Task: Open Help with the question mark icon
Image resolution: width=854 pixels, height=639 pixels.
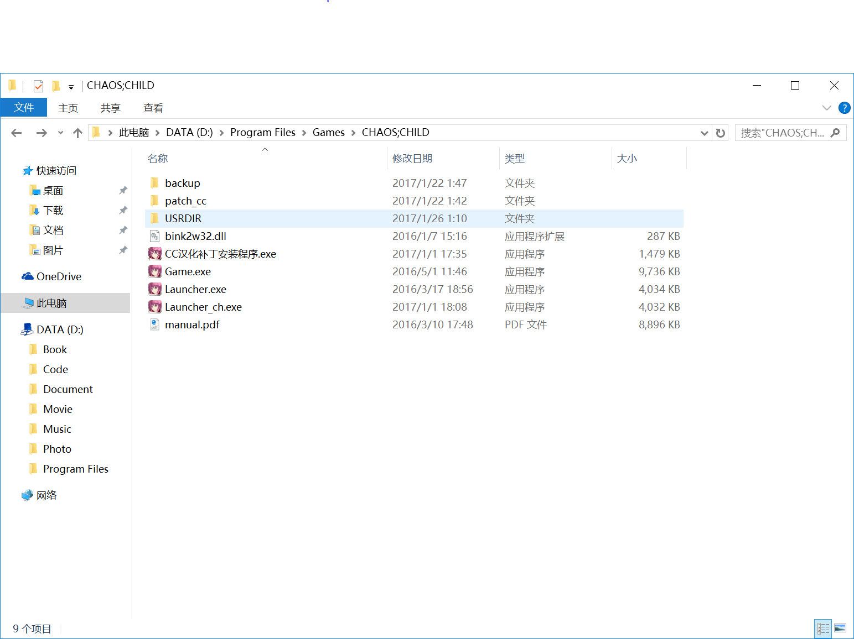Action: [844, 108]
